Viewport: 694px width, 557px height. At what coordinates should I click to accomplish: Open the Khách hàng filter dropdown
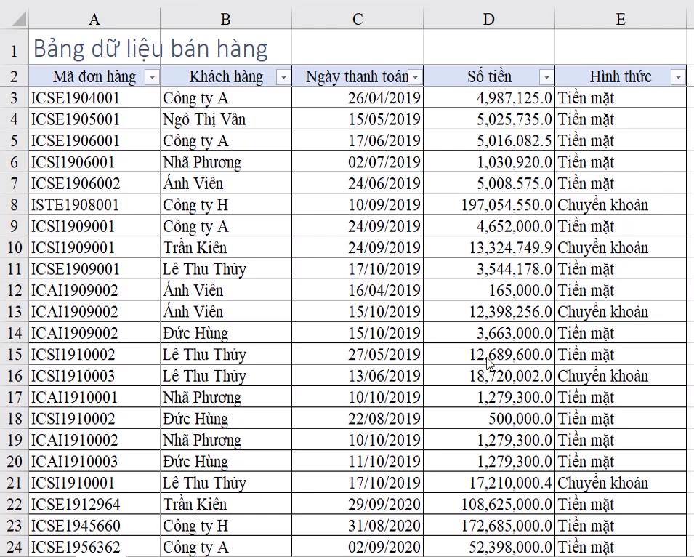coord(283,76)
